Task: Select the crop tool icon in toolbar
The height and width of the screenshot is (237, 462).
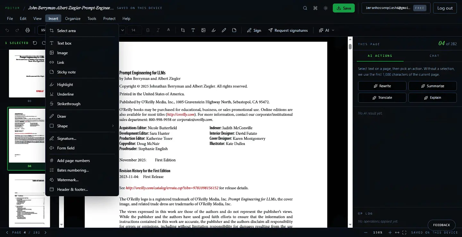Action: (x=183, y=30)
